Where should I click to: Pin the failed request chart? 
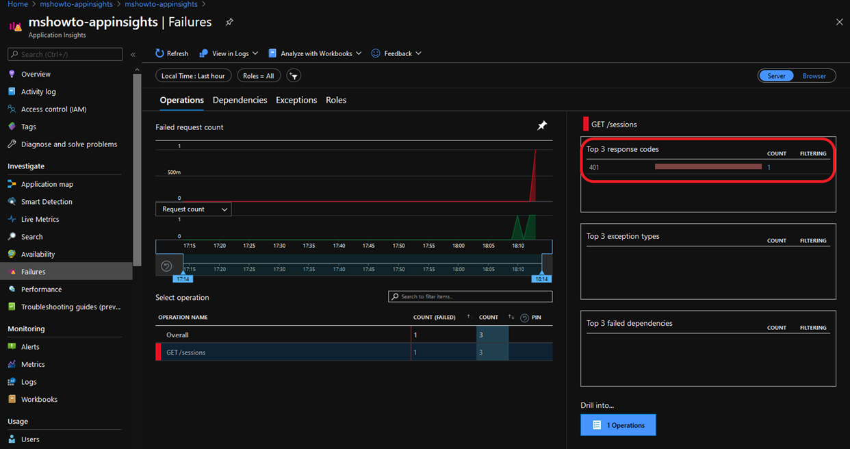click(542, 126)
